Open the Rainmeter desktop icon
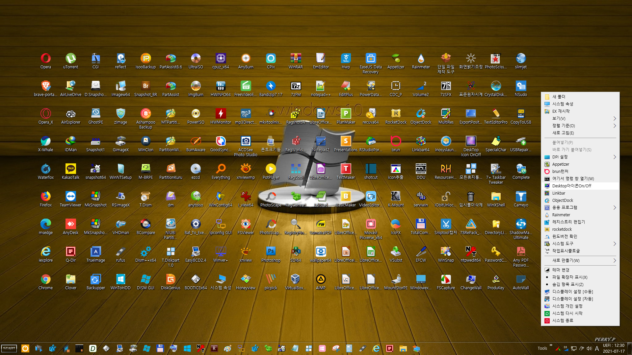 pos(421,61)
